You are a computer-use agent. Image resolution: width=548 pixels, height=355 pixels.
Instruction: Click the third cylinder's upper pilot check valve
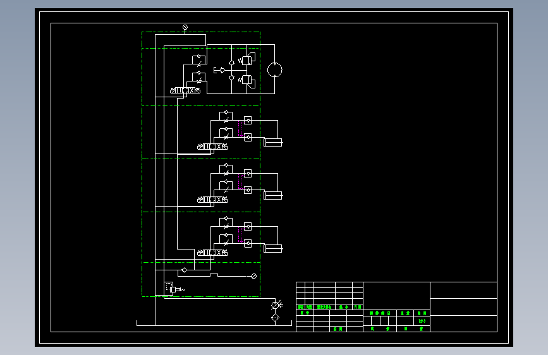[248, 227]
